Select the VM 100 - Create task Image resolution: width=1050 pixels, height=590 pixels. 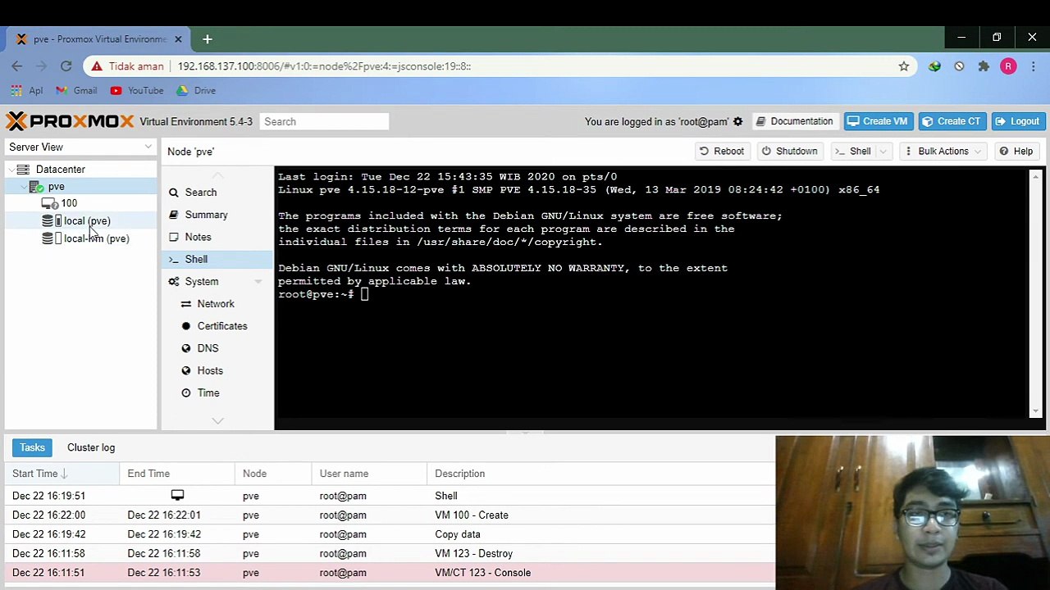click(x=390, y=515)
